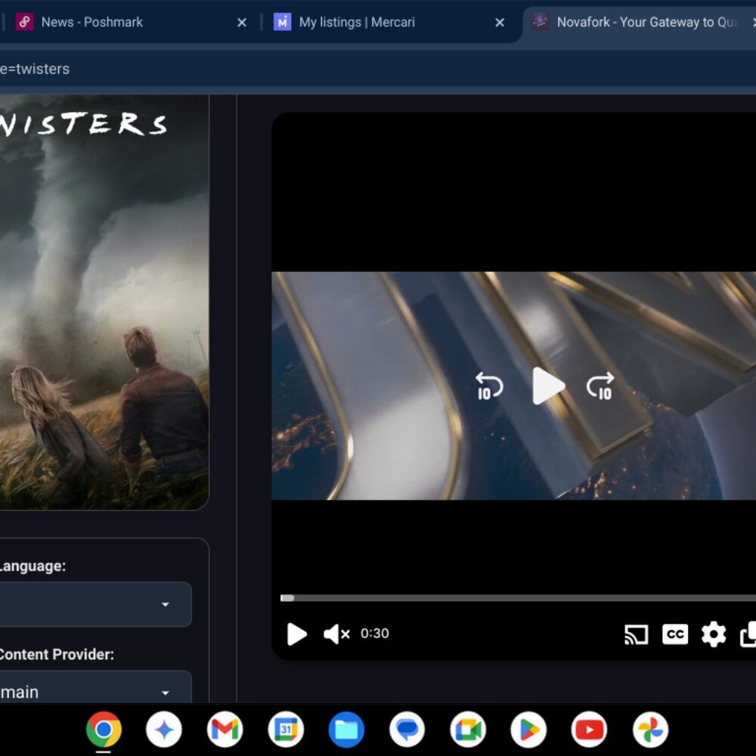Rewind the video 10 seconds

pyautogui.click(x=488, y=386)
